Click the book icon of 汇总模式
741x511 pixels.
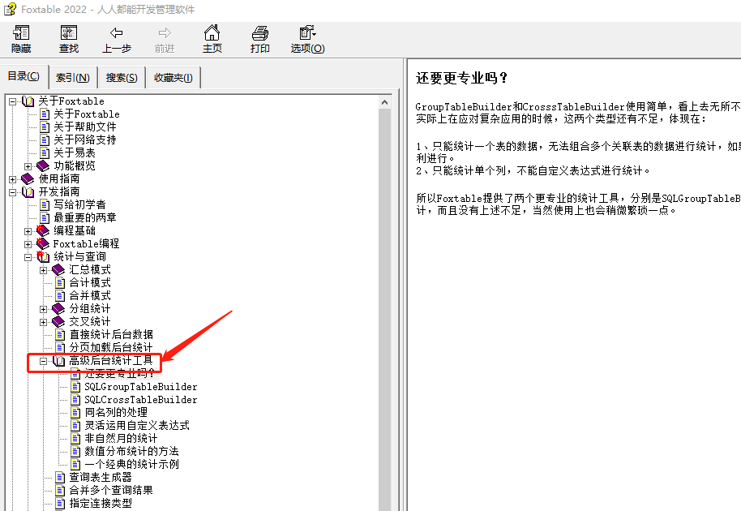click(x=58, y=269)
